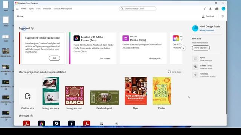Click the 'Custom size' label
Image resolution: width=241 pixels, height=135 pixels.
pyautogui.click(x=27, y=108)
